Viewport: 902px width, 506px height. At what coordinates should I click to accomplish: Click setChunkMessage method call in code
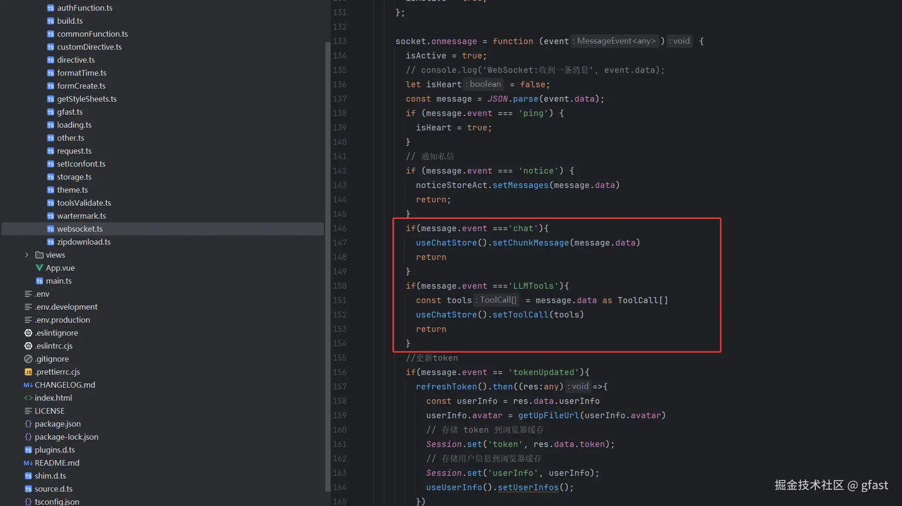point(530,243)
